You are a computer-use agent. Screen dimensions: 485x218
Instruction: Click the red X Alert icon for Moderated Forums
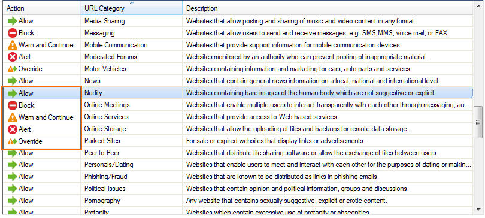(13, 57)
